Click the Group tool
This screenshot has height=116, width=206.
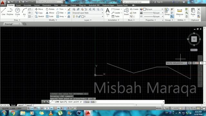click(x=167, y=12)
